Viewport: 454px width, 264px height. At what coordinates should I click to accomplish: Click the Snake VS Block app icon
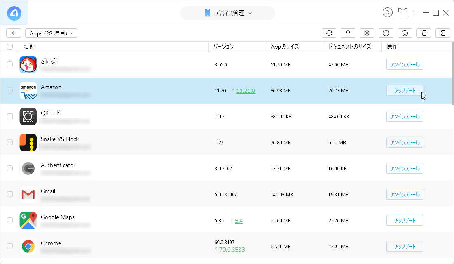point(28,142)
